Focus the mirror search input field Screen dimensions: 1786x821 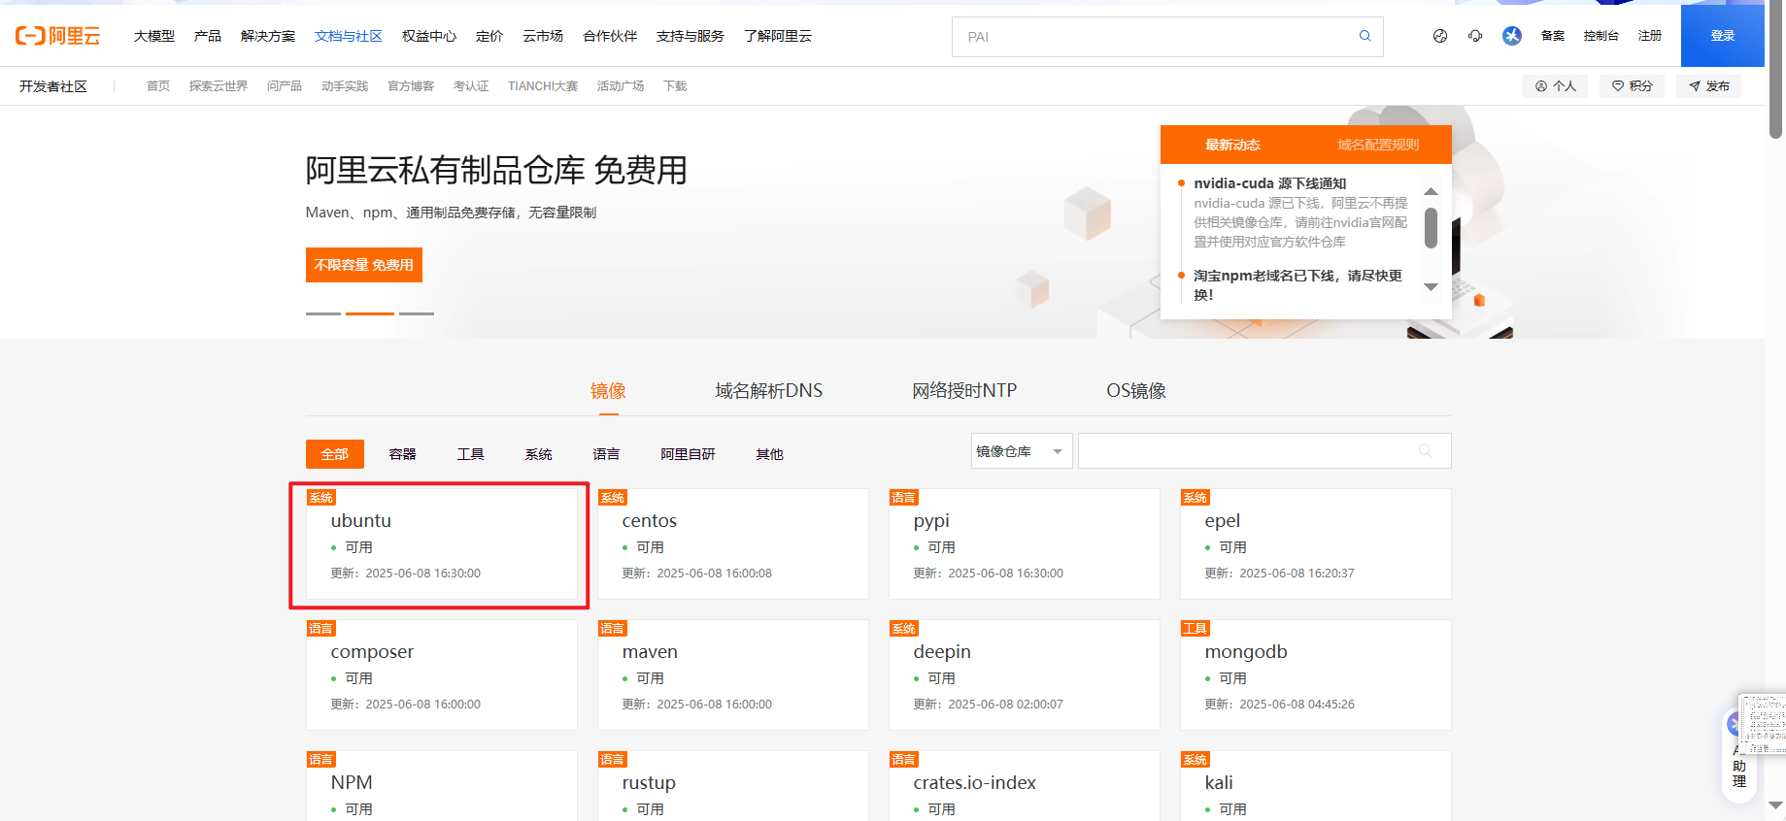pyautogui.click(x=1264, y=451)
